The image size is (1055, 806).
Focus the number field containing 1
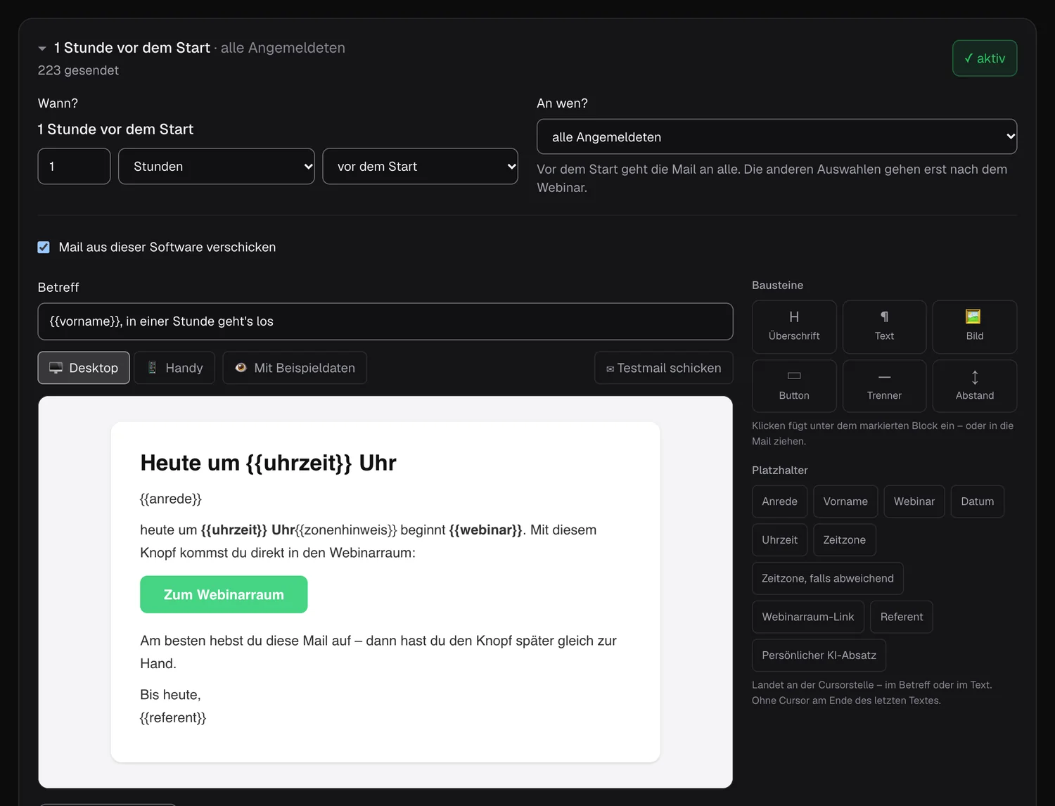(x=74, y=166)
